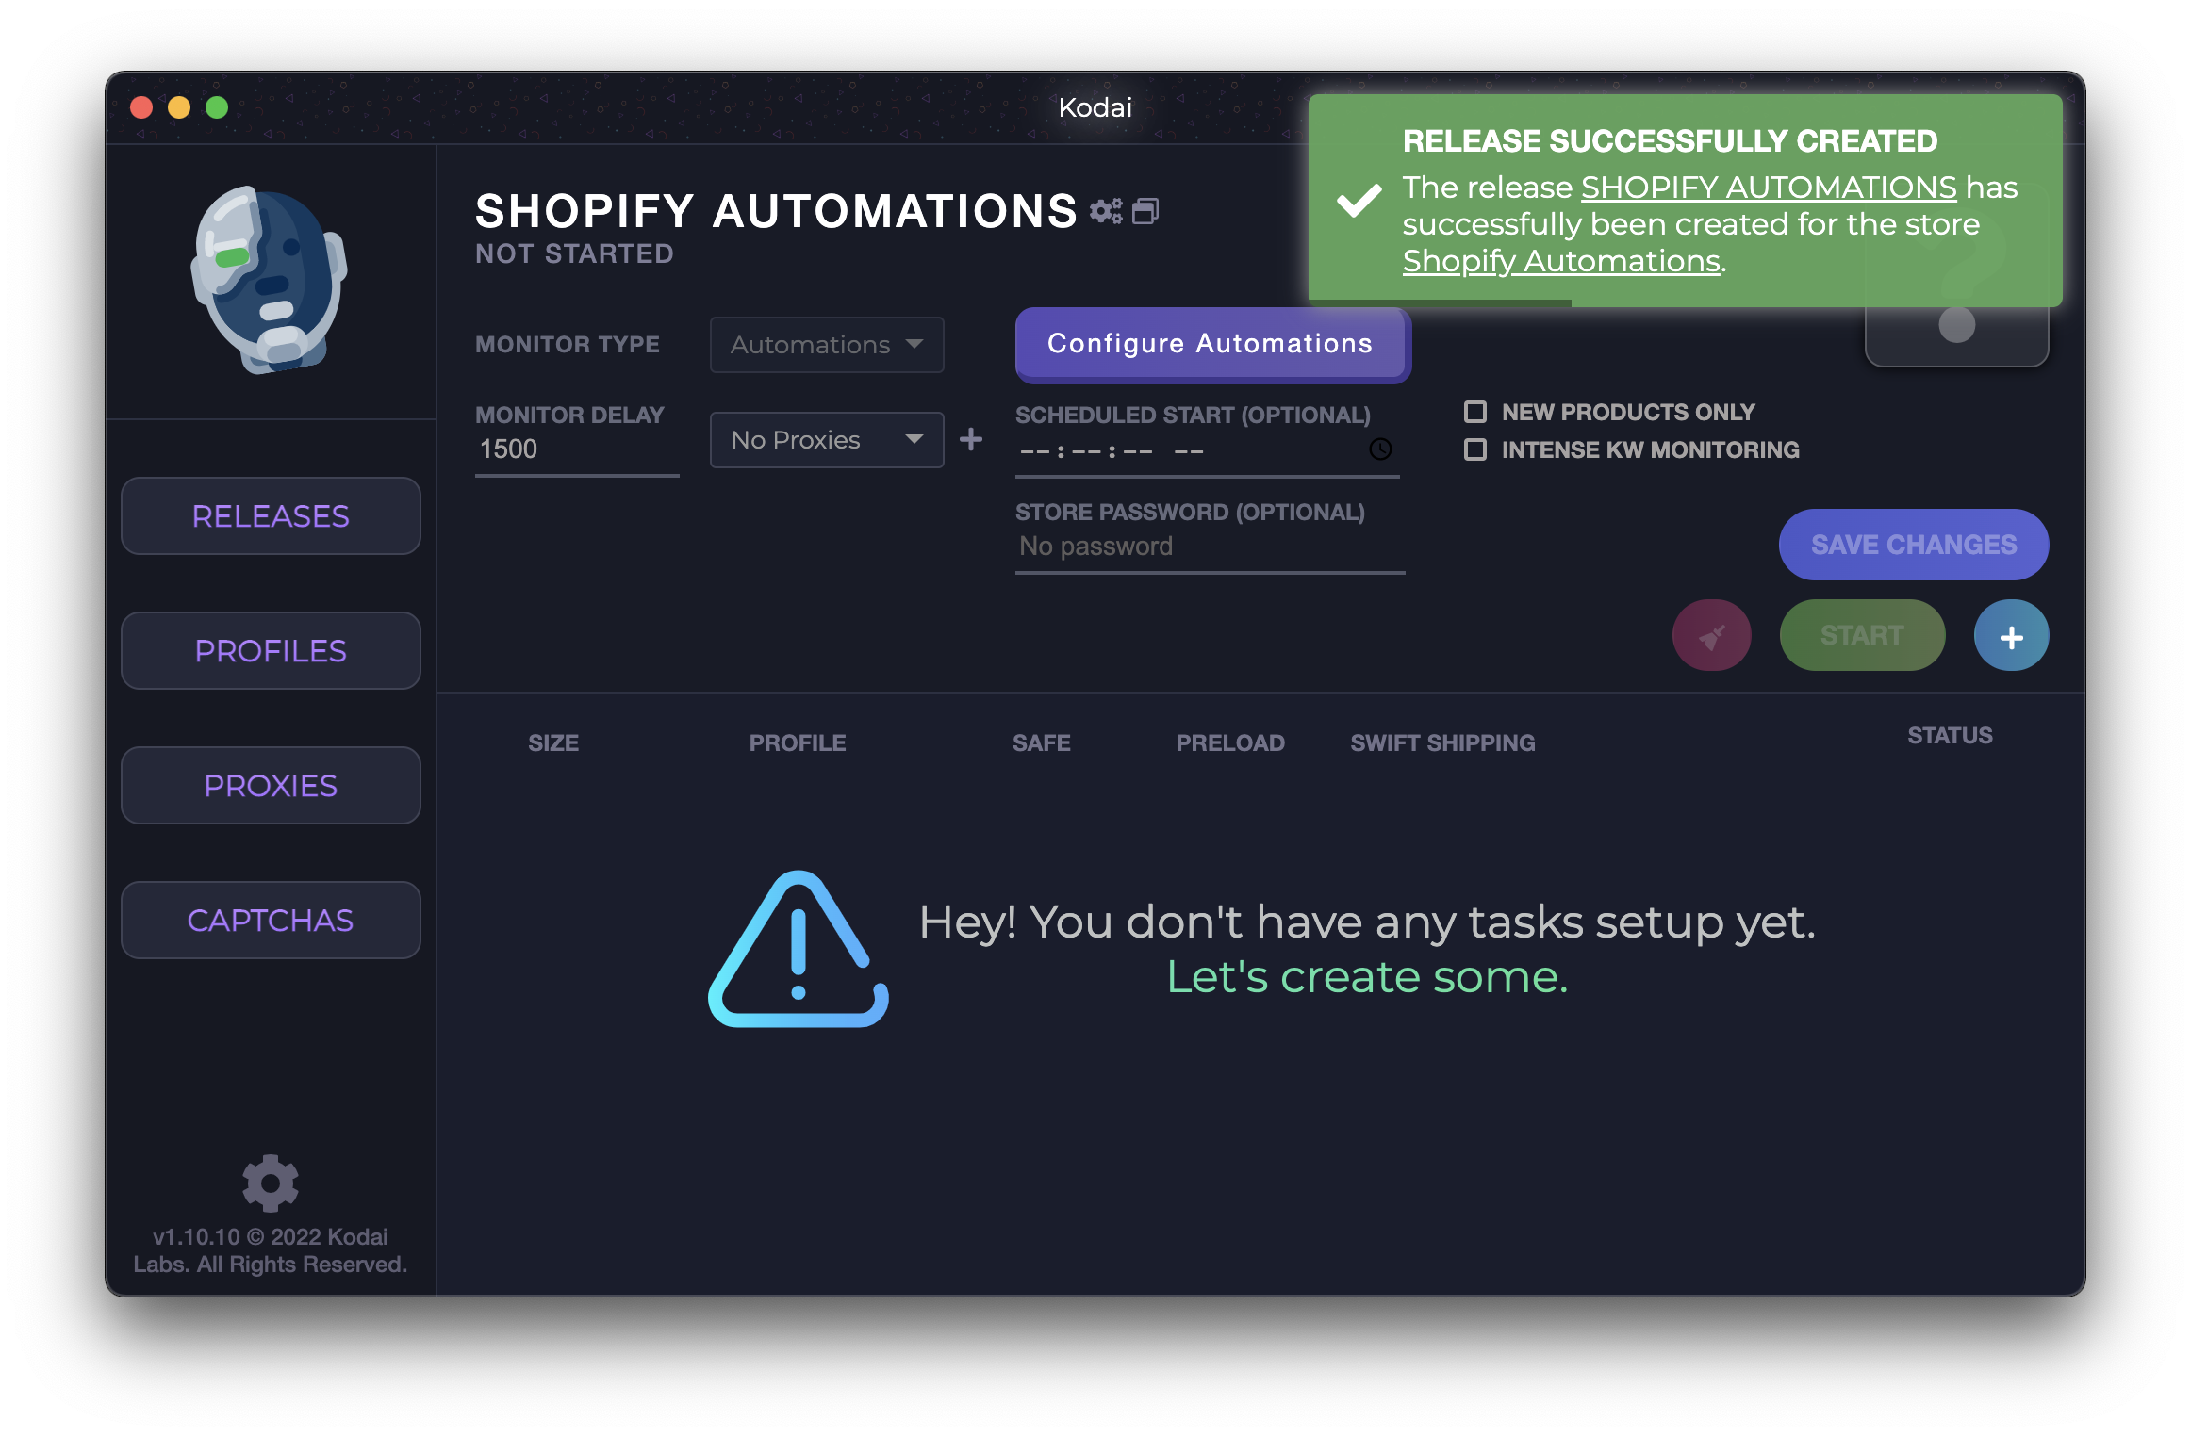Click the release settings gears icon
The width and height of the screenshot is (2191, 1436).
coord(1106,210)
